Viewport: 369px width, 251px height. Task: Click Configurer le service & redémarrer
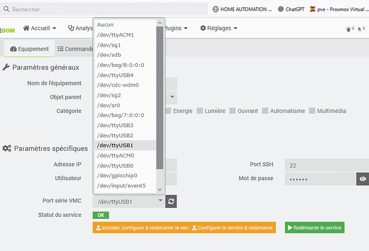(233, 228)
